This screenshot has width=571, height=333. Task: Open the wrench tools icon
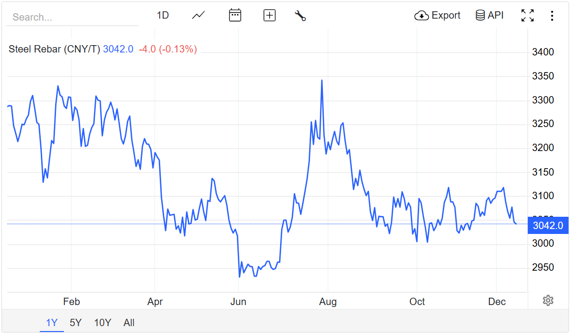point(300,15)
